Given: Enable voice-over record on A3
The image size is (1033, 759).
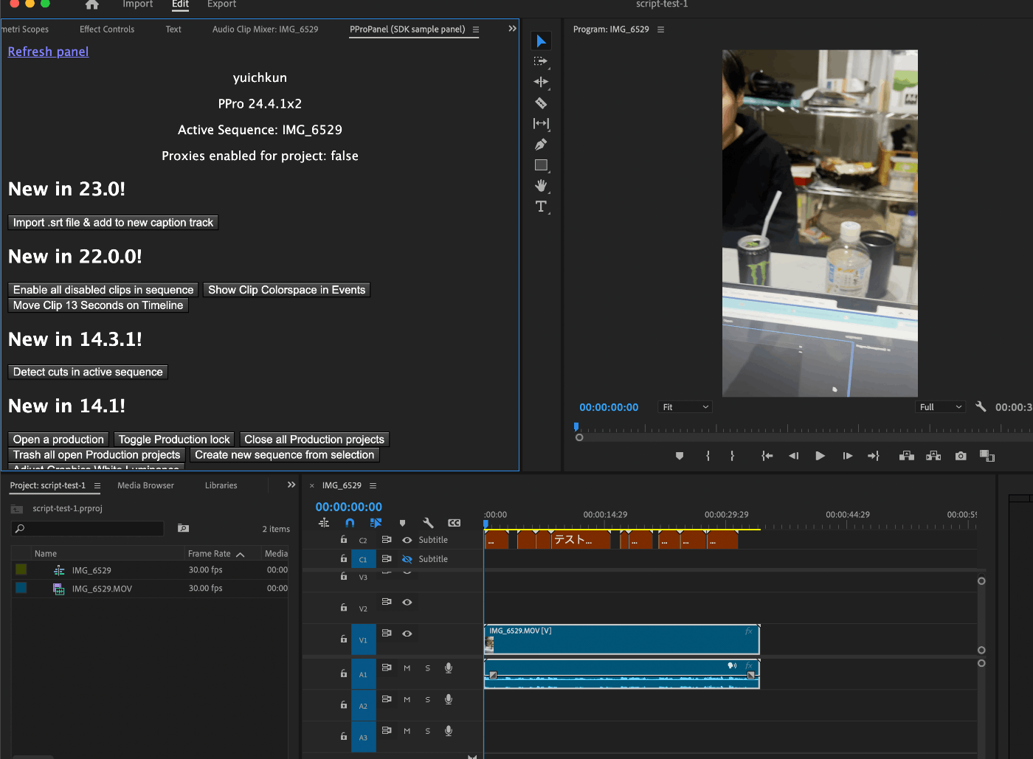Looking at the screenshot, I should click(448, 731).
